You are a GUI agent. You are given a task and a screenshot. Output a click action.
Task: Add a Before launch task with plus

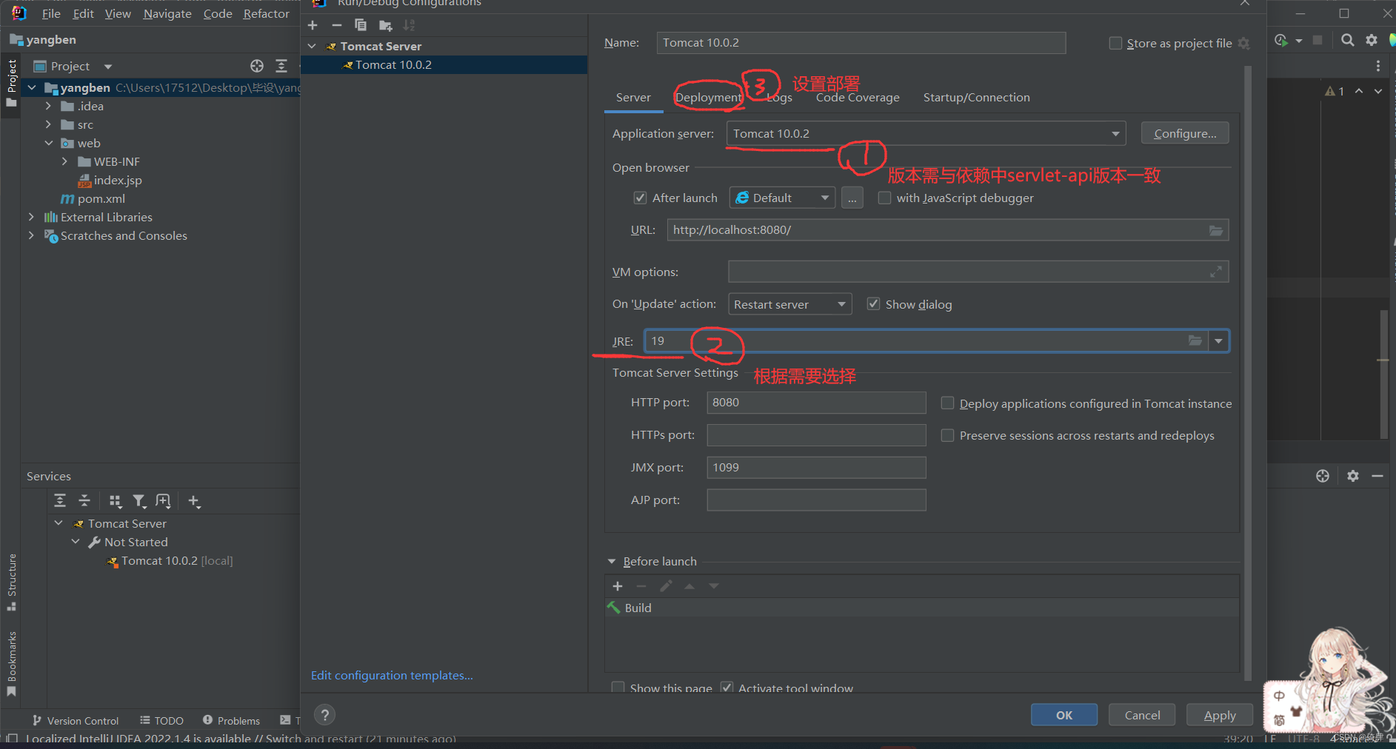(618, 586)
